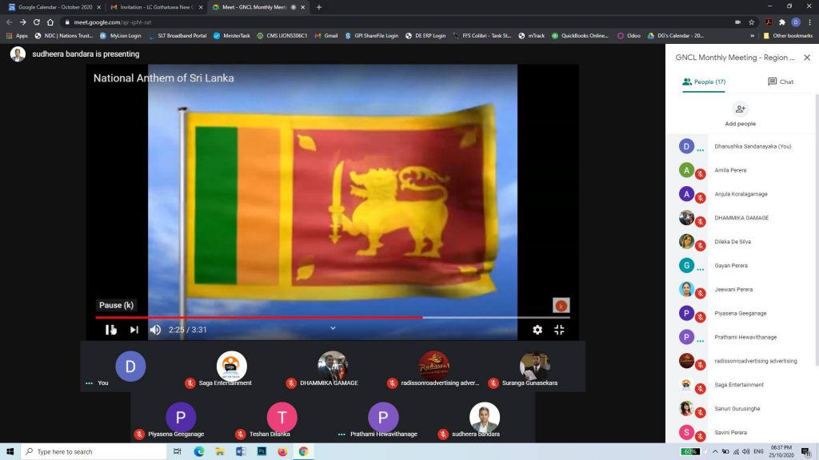The height and width of the screenshot is (460, 819).
Task: Open the MeisterTask bookmark
Action: 231,36
